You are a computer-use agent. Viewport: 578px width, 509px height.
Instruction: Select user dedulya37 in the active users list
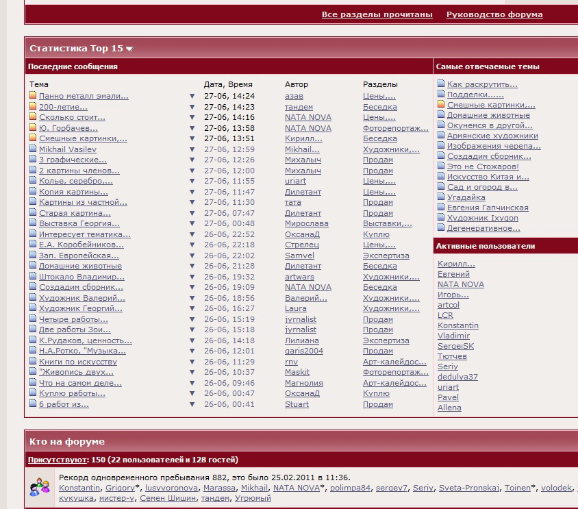click(x=457, y=377)
